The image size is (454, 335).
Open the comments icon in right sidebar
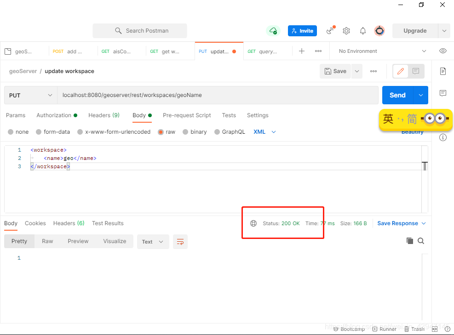[443, 93]
